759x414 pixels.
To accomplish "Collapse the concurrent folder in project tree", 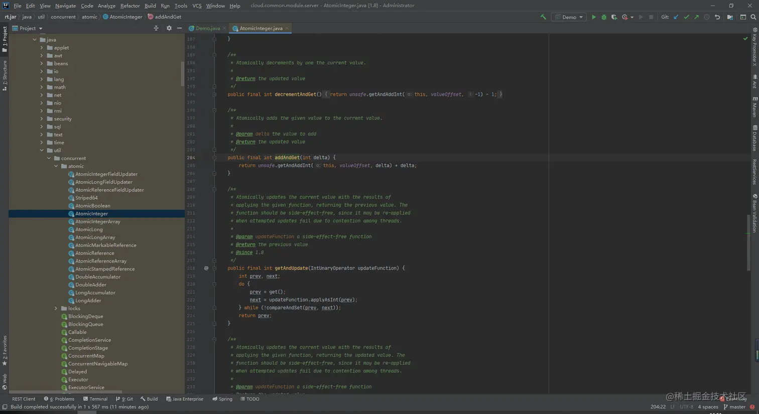I will pyautogui.click(x=49, y=159).
